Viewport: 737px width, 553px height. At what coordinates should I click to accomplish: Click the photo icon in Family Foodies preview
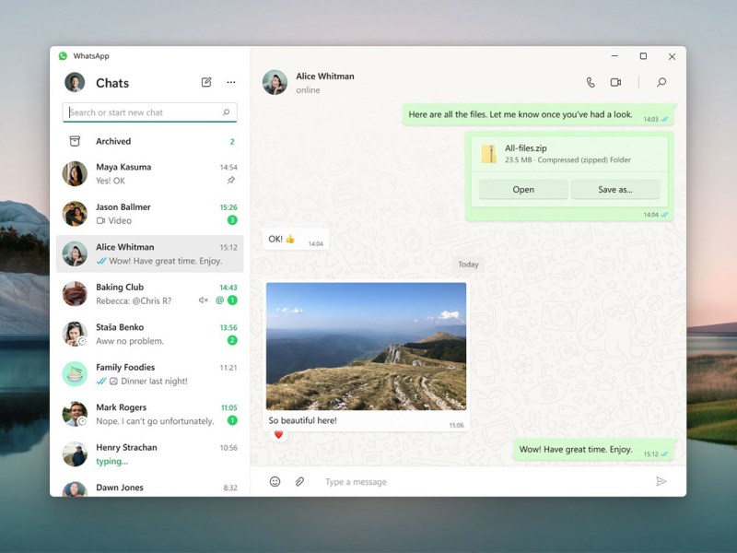coord(113,381)
